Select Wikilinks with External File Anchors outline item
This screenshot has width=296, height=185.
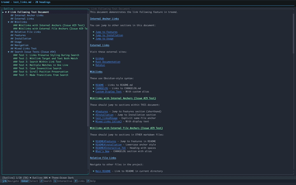(50, 29)
